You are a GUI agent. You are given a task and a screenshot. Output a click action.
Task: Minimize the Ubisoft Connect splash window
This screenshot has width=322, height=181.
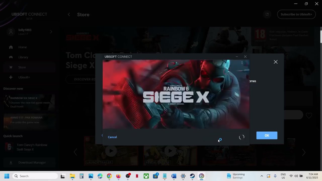(x=237, y=57)
